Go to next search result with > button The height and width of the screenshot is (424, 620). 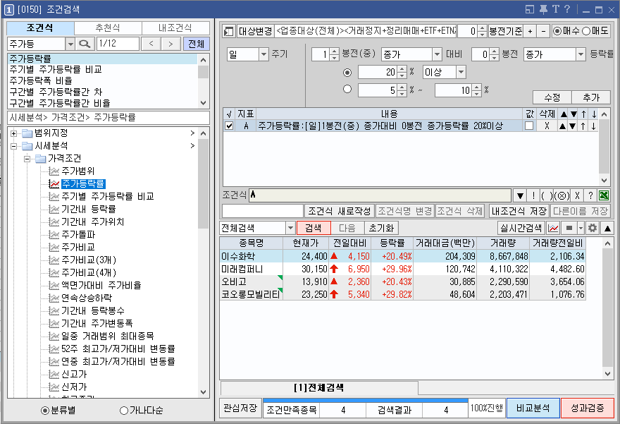pyautogui.click(x=170, y=44)
